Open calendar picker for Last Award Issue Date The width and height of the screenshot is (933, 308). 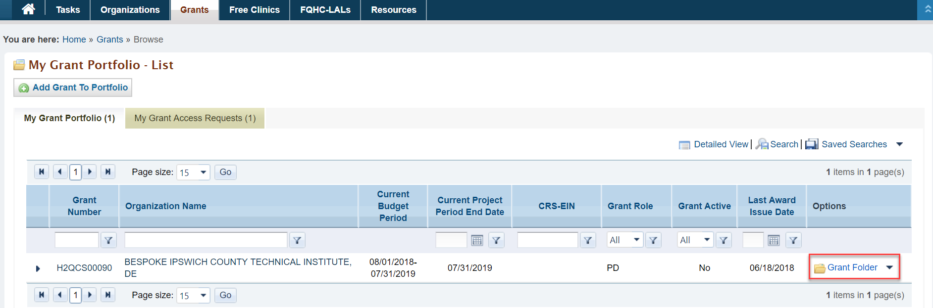coord(774,240)
